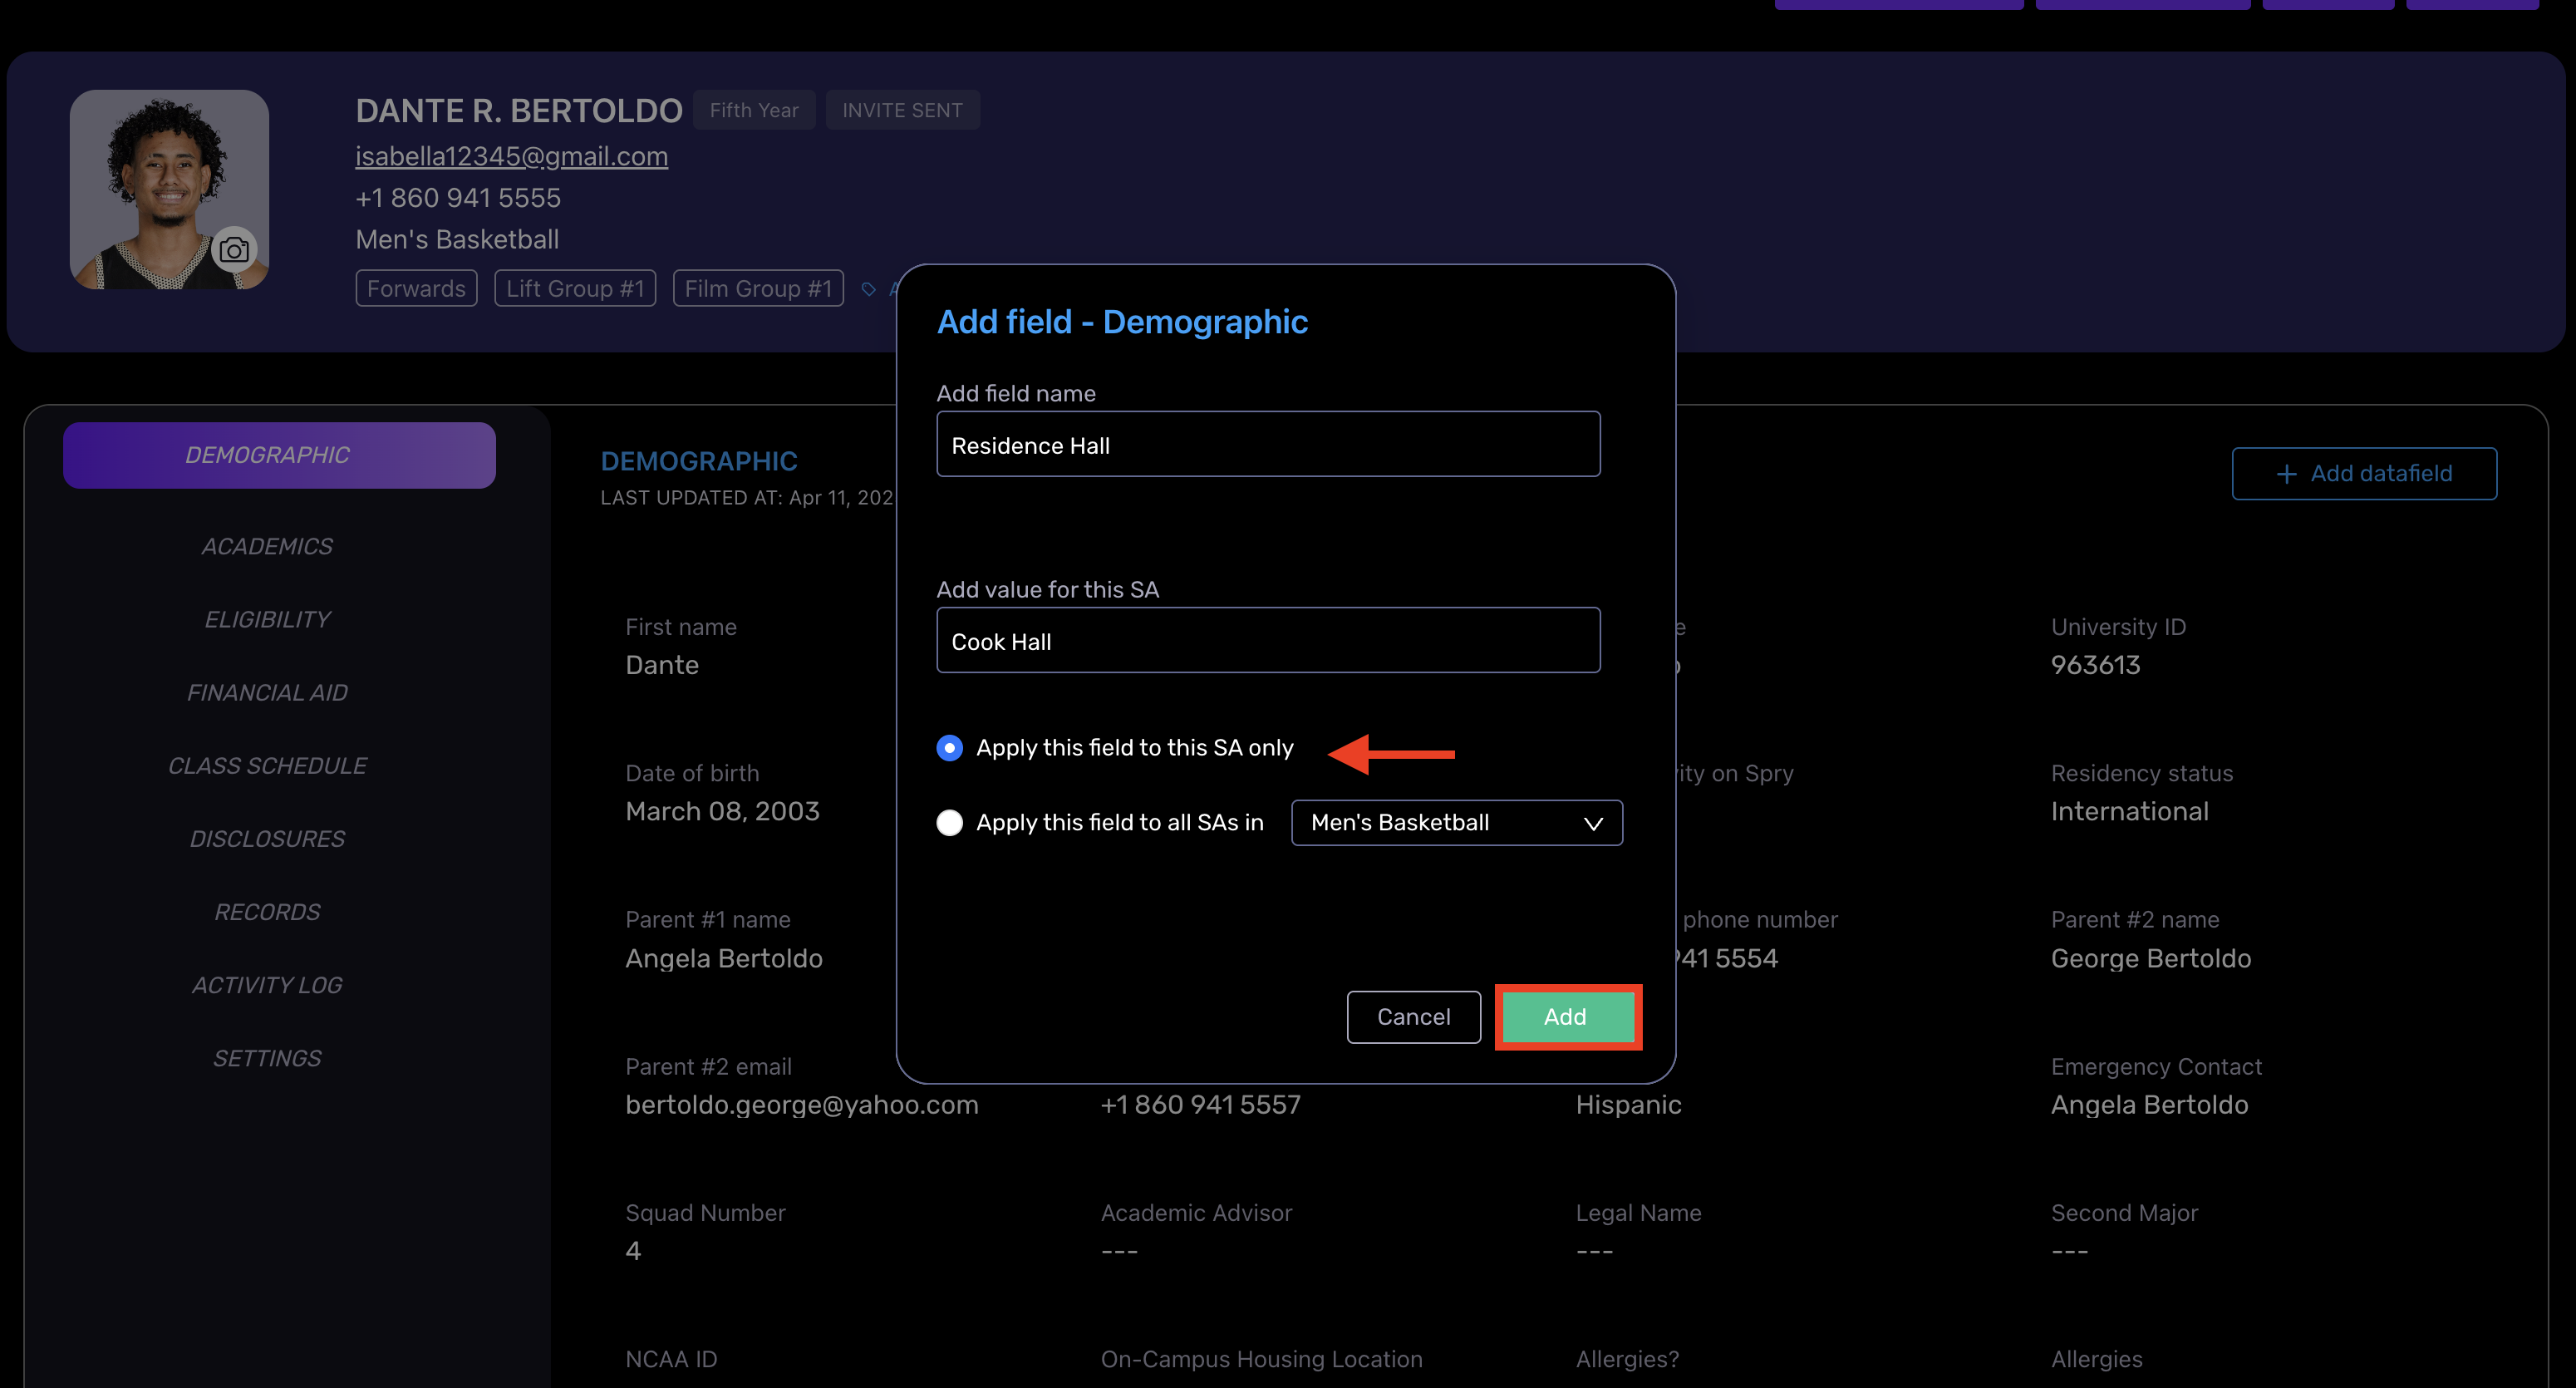Click the plus icon in Add datafield

coord(2286,474)
